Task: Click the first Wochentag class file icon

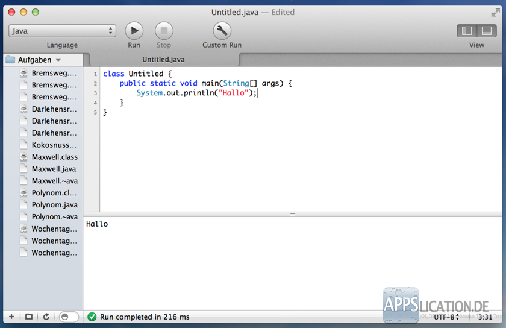Action: (x=23, y=229)
